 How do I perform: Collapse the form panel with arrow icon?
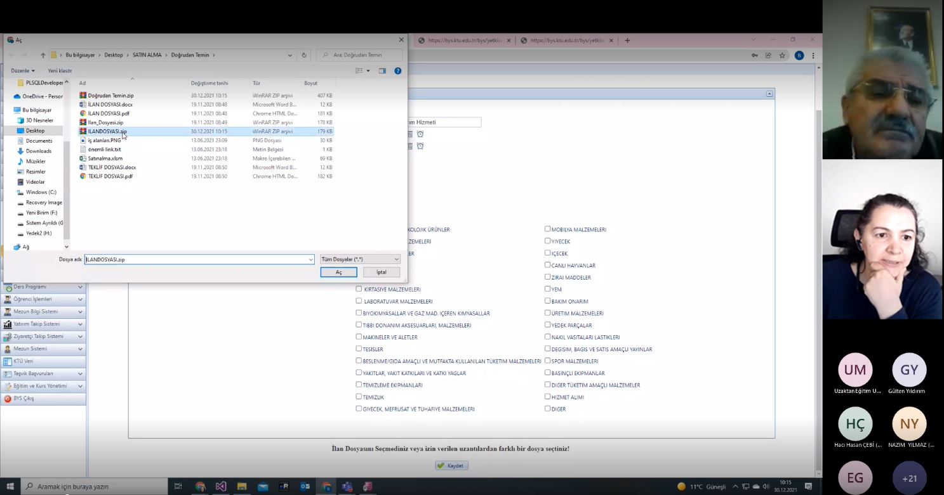click(x=769, y=94)
